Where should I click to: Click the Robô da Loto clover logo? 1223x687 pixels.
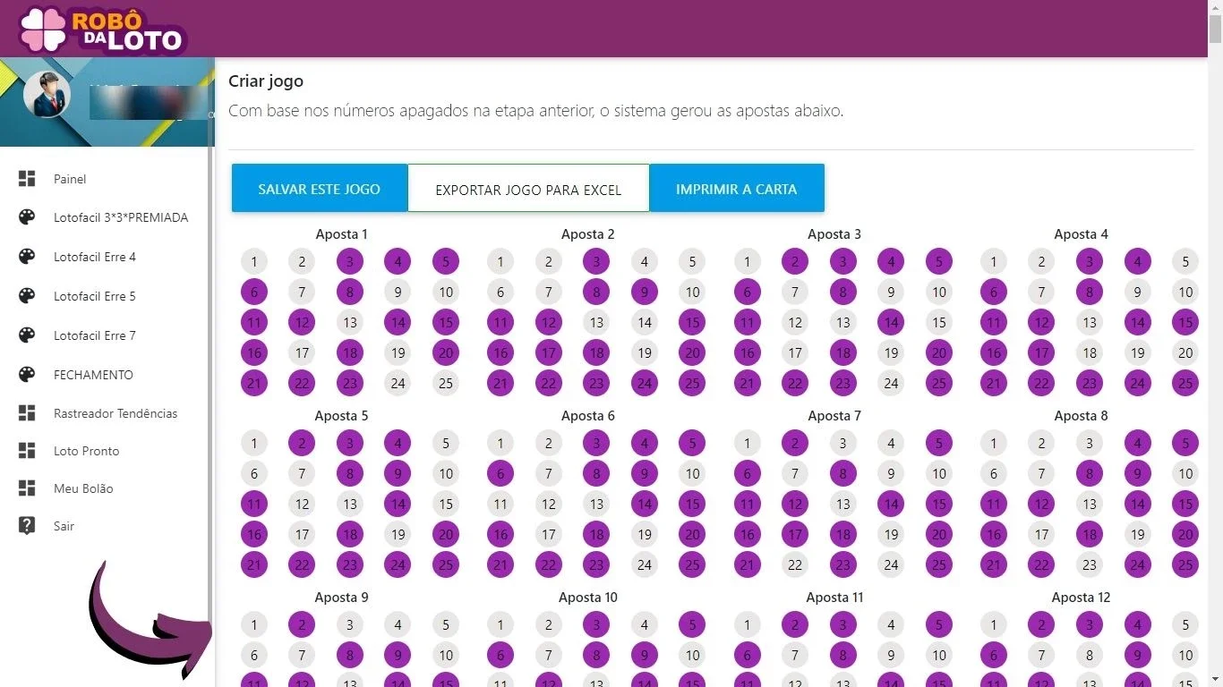(x=43, y=29)
